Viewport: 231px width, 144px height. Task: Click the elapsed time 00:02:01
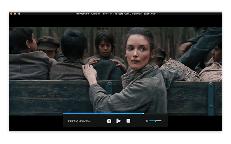pyautogui.click(x=73, y=121)
